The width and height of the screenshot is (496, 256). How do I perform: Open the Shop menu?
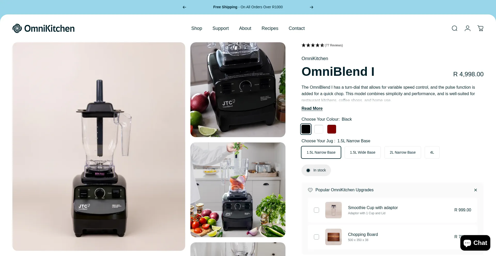click(197, 28)
